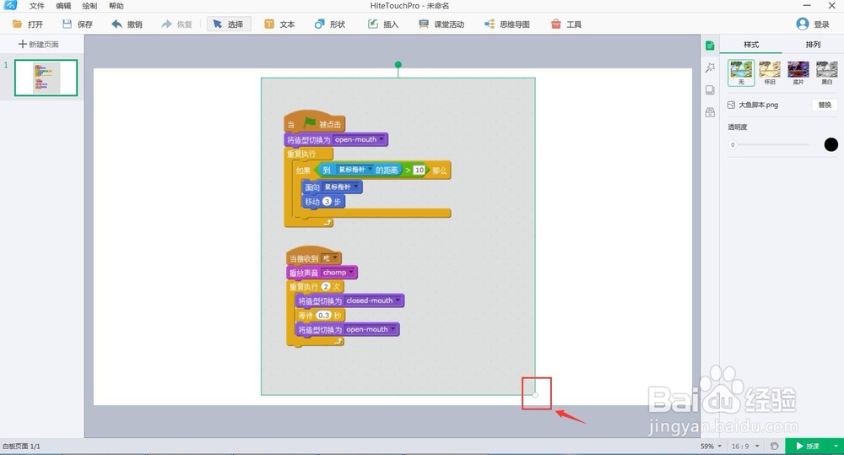This screenshot has height=455, width=844.
Task: Click the green rotation handle above image
Action: pos(398,65)
